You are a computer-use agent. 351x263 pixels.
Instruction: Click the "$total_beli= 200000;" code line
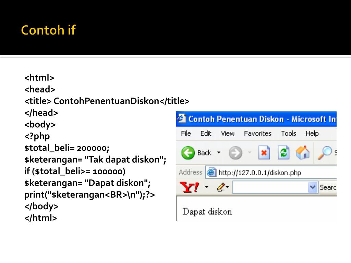[67, 148]
